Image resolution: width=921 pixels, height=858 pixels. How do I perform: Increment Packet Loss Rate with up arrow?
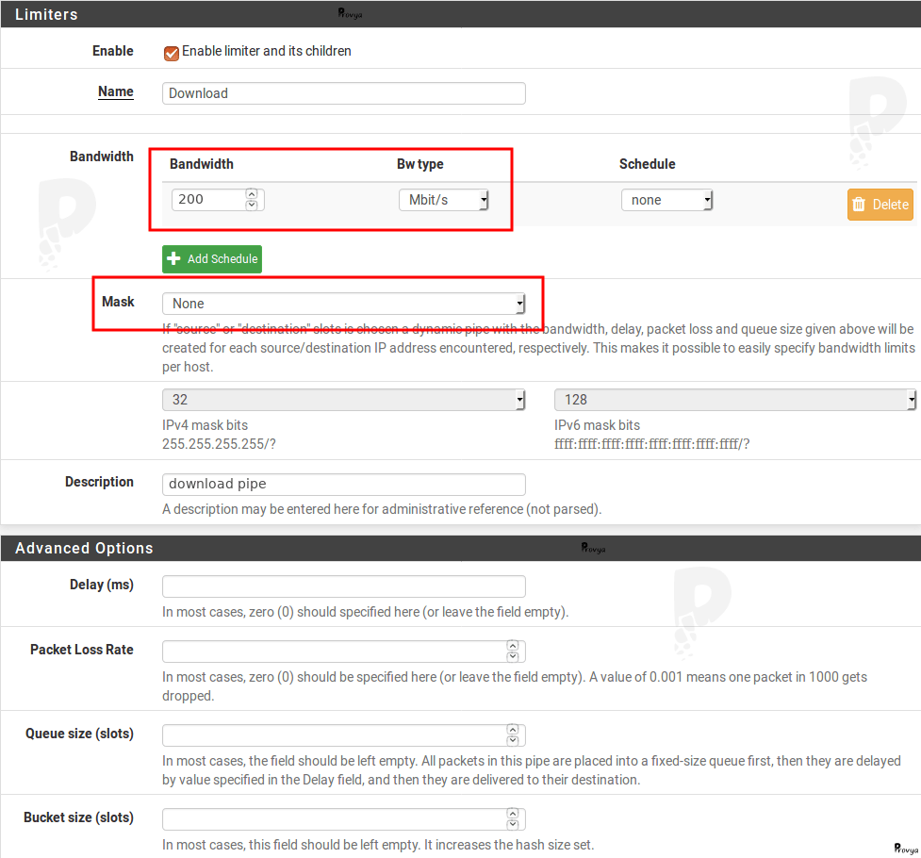pyautogui.click(x=513, y=647)
